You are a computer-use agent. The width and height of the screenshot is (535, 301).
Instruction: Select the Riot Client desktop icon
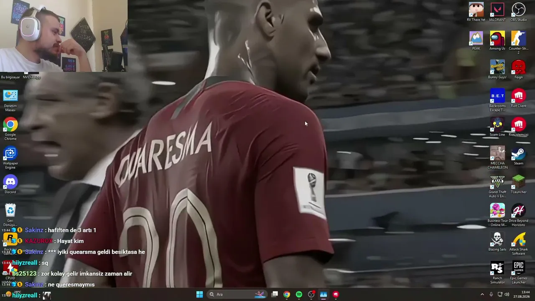(519, 98)
